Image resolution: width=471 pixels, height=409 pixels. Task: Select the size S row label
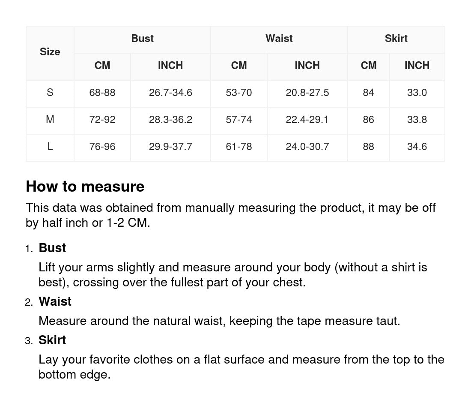click(x=50, y=93)
